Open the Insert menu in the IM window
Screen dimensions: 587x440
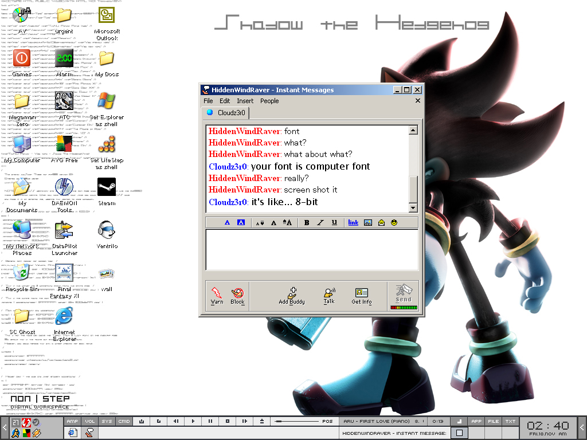pos(245,101)
